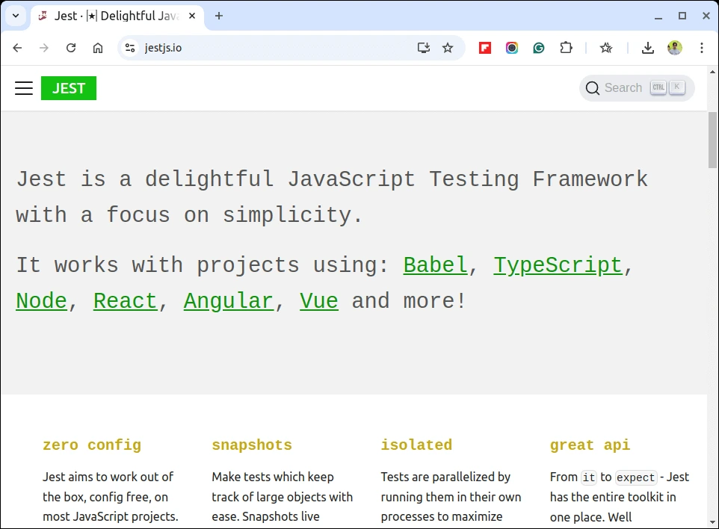Show all bookmarks panel
The image size is (719, 529).
(x=606, y=48)
